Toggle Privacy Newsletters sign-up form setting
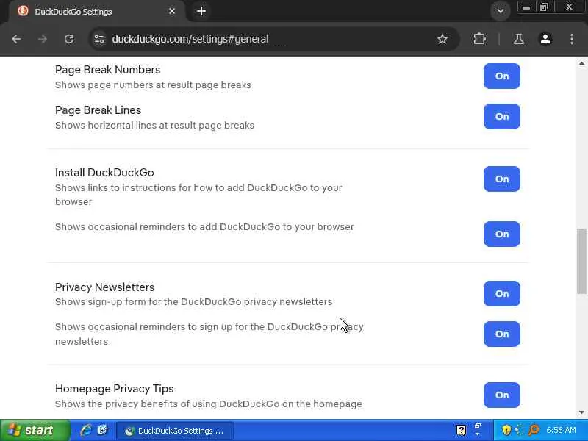This screenshot has height=441, width=588. pos(502,293)
